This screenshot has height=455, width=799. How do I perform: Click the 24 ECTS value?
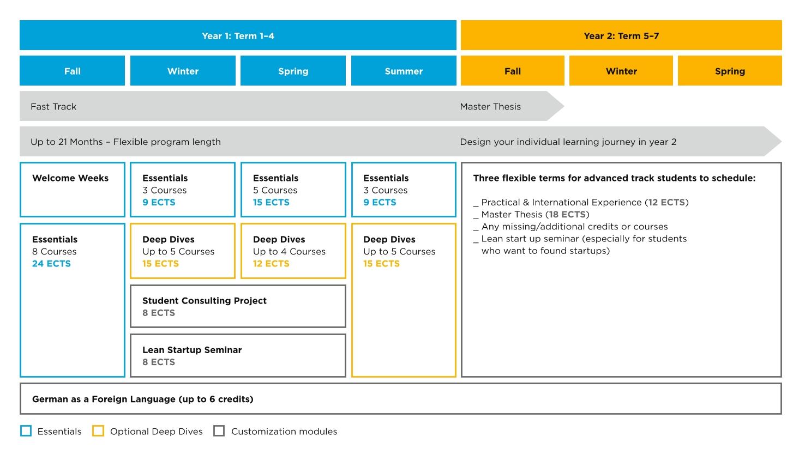(51, 264)
